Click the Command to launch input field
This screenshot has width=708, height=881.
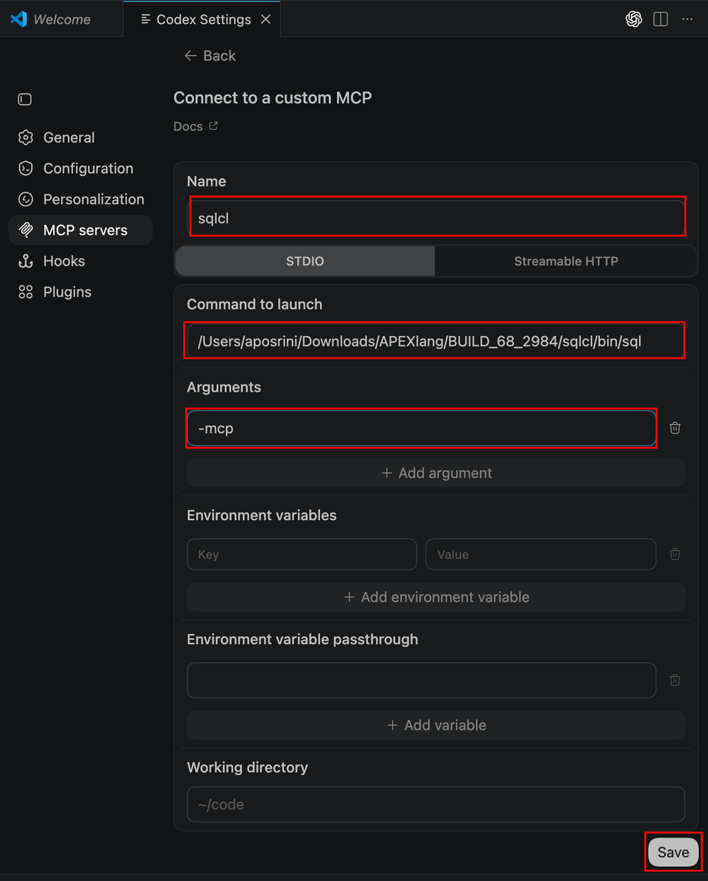[436, 341]
